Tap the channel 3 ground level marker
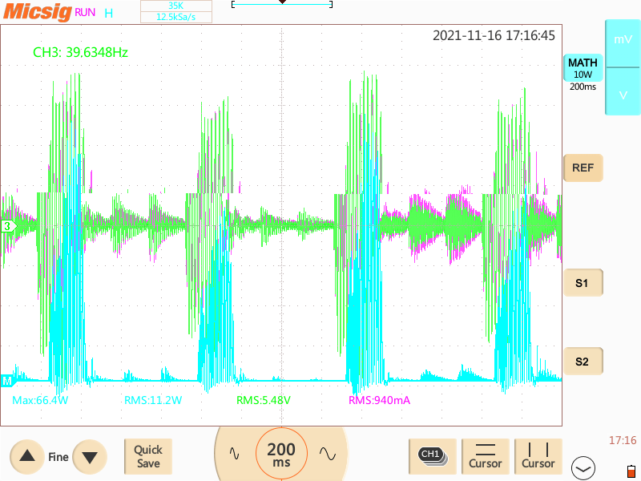This screenshot has width=641, height=481. pyautogui.click(x=8, y=226)
